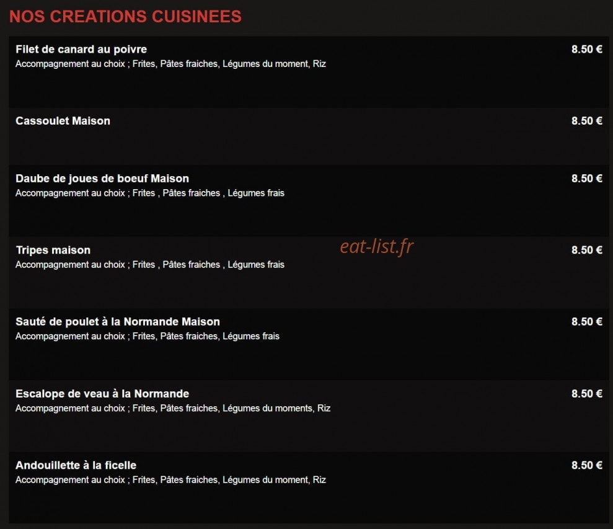Click the Escalope de veau accompaniment text
Image resolution: width=613 pixels, height=529 pixels.
pyautogui.click(x=173, y=409)
